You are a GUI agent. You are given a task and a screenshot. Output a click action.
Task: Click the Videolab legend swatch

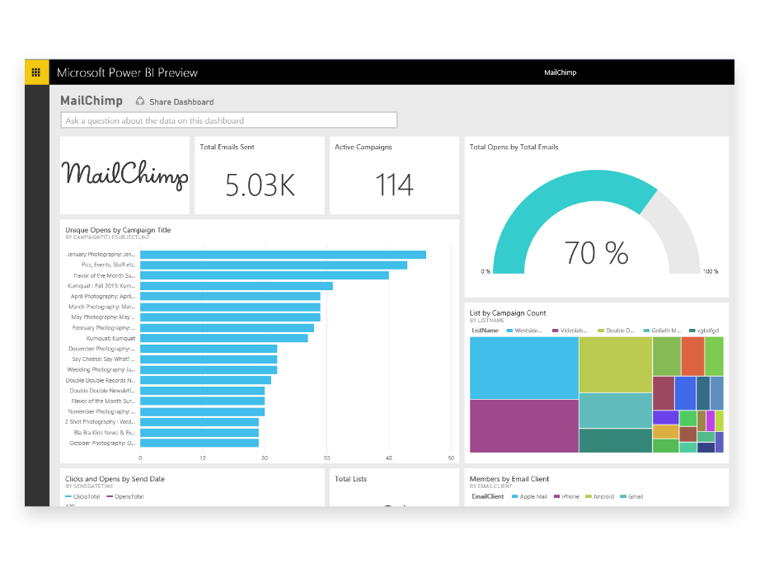click(556, 331)
